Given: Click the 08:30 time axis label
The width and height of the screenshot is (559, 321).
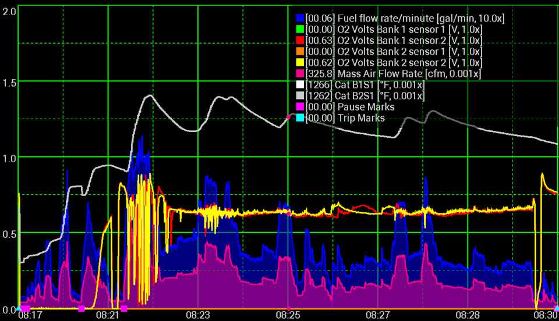Looking at the screenshot, I should [x=546, y=315].
